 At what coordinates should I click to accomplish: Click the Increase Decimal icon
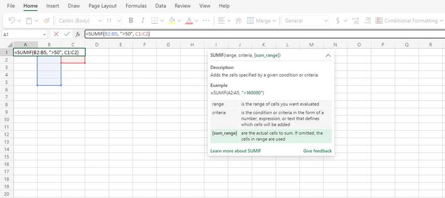coord(355,21)
